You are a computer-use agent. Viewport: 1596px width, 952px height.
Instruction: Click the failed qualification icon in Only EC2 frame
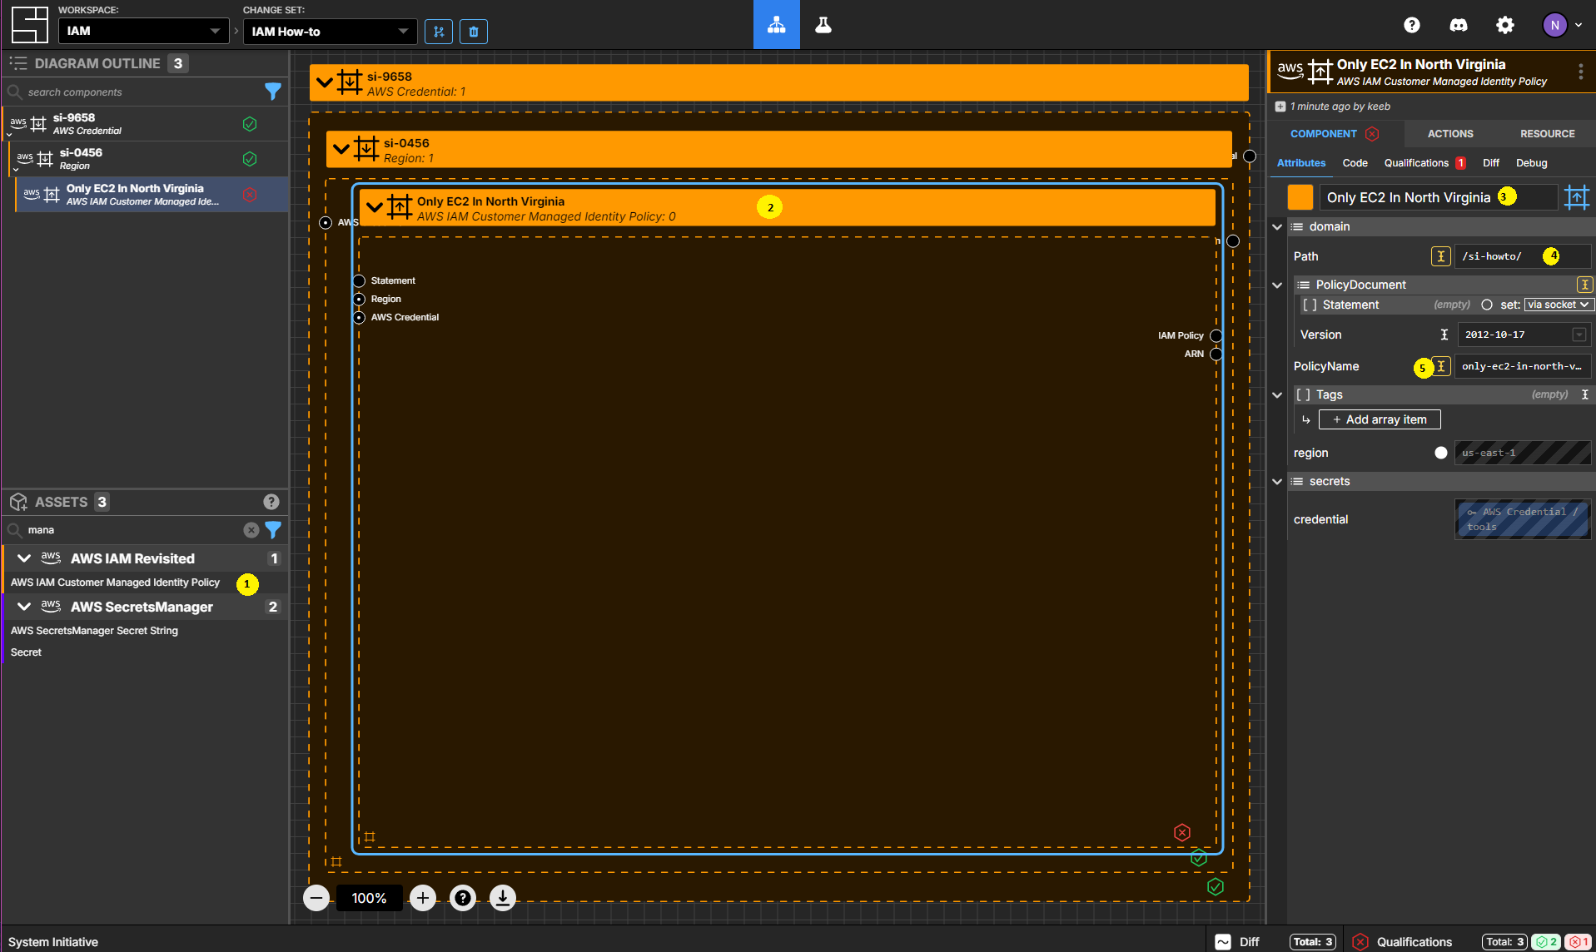1182,832
